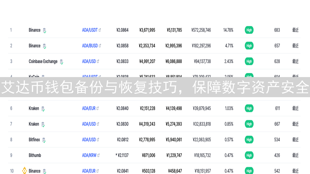Screen dimensions: 310x174
Task: Open Binance's ADA/EUR pair link in row 10
Action: [x=90, y=171]
